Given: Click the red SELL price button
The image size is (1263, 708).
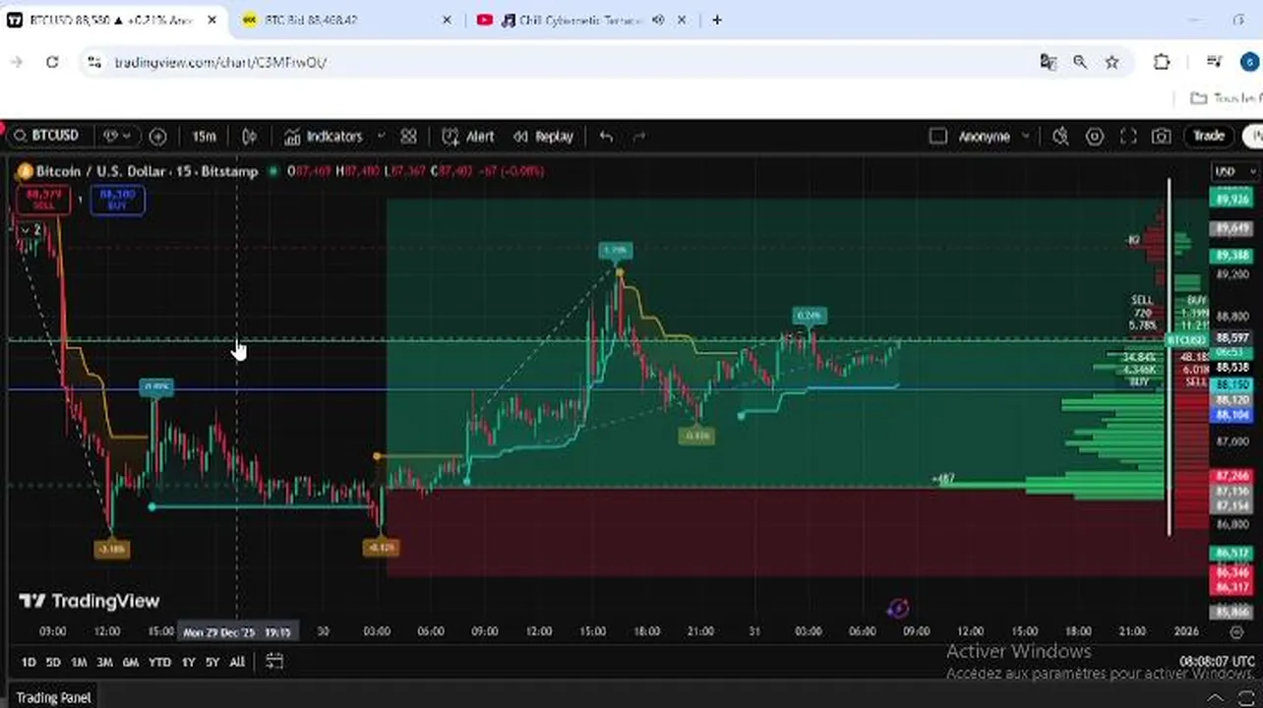Looking at the screenshot, I should 43,200.
